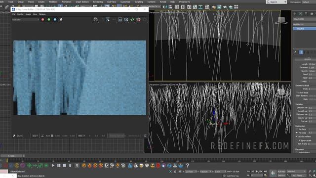316x178 pixels.
Task: Click the render teapot icon in frame buffer
Action: coord(138,20)
